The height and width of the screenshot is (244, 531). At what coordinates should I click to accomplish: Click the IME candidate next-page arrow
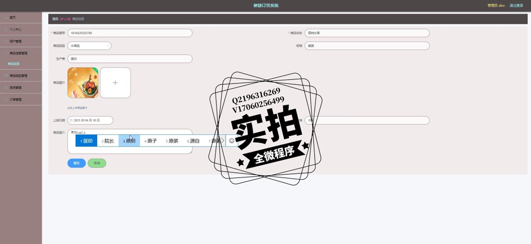tap(223, 141)
